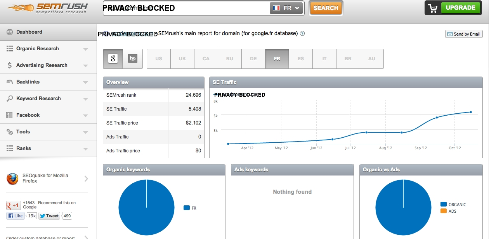Image resolution: width=489 pixels, height=239 pixels.
Task: Select the IT database tab
Action: [x=324, y=59]
